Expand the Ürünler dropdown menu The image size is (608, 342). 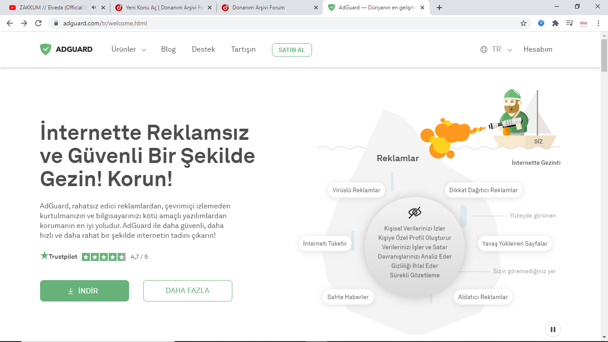point(129,49)
